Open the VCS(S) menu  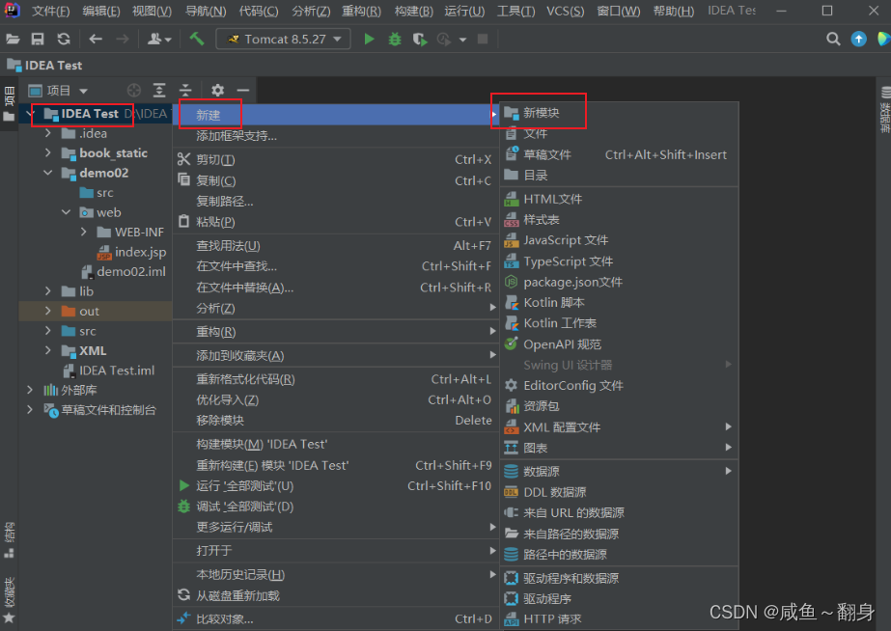click(x=565, y=11)
